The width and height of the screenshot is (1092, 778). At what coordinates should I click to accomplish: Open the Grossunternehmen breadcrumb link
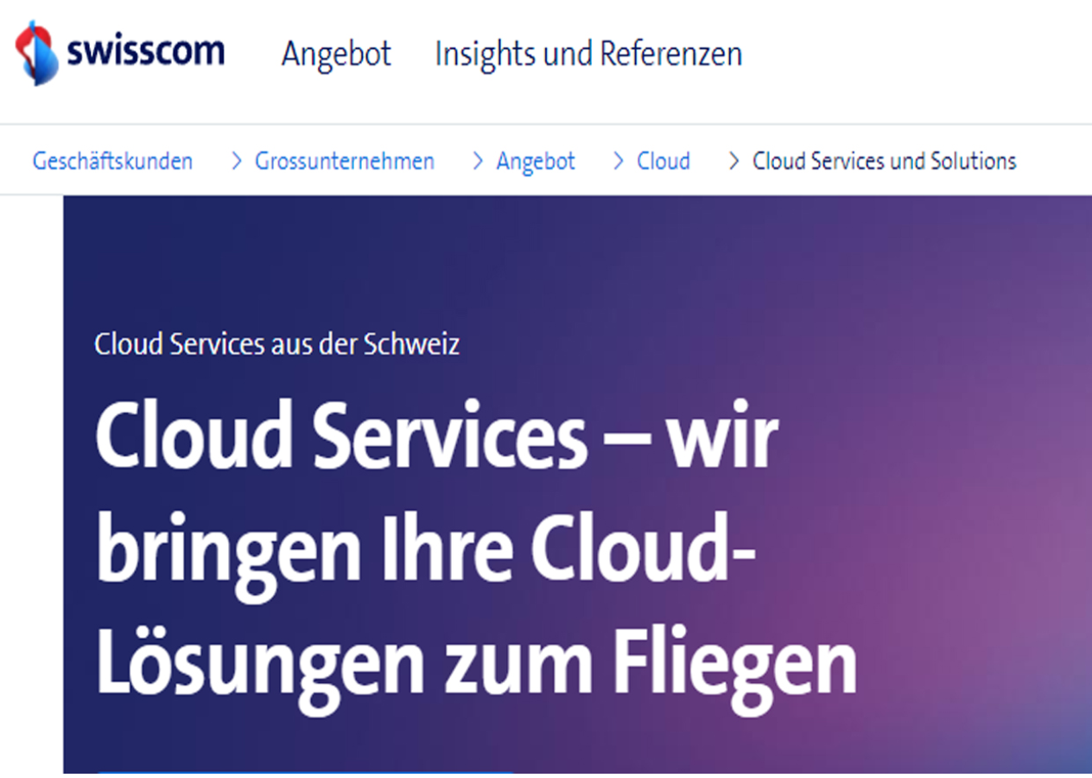point(344,161)
